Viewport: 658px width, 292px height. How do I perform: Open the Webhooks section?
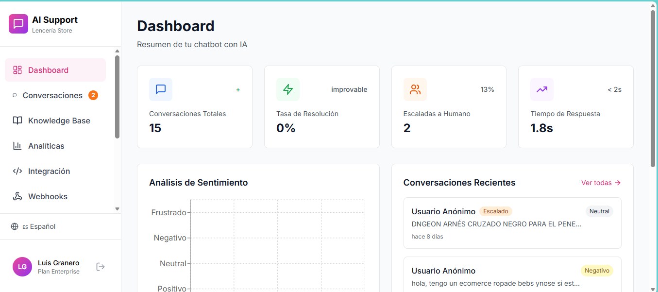coord(55,196)
